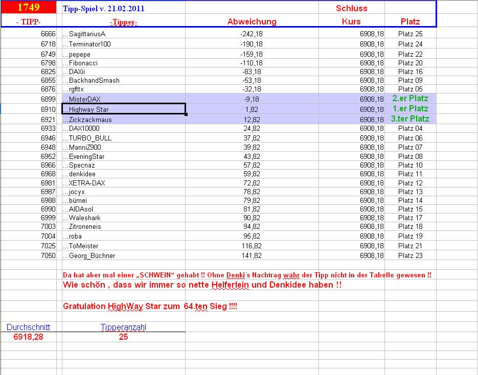
Task: Select the '...XETRA-DAX' cell
Action: click(124, 183)
